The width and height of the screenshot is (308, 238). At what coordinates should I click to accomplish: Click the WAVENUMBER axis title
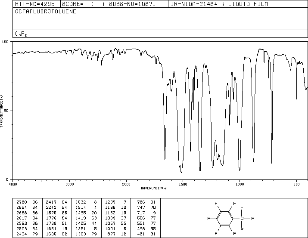pos(154,188)
